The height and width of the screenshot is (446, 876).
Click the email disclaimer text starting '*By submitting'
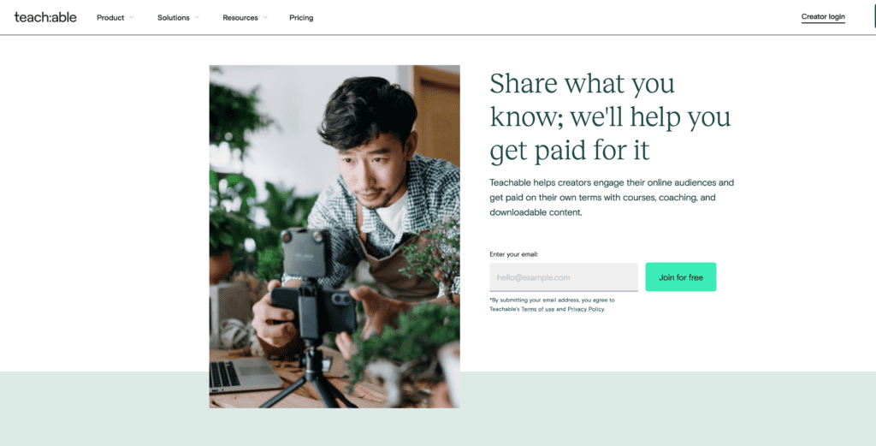click(552, 305)
